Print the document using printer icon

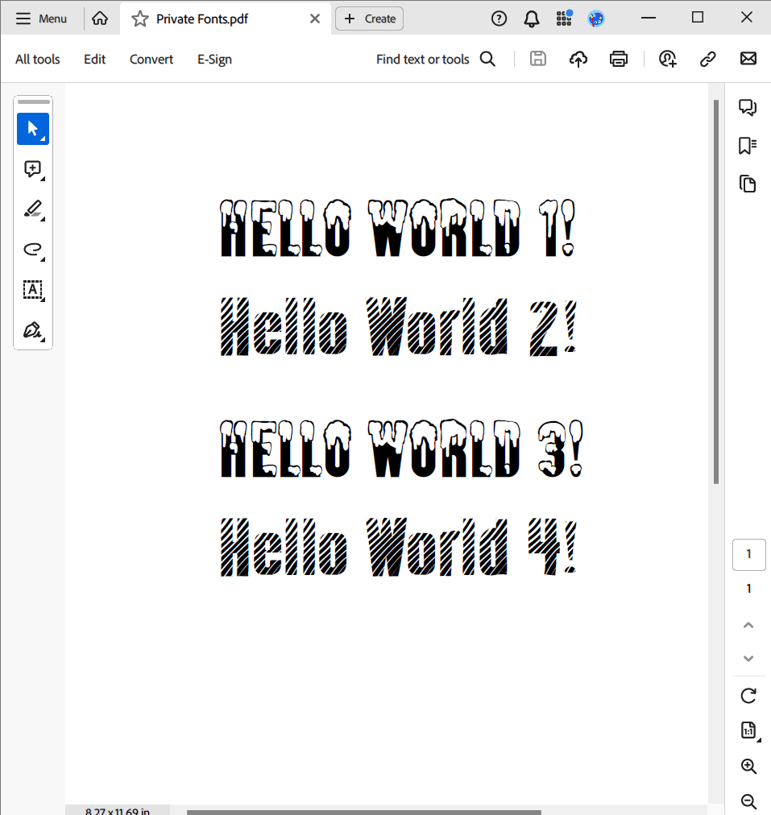click(619, 59)
